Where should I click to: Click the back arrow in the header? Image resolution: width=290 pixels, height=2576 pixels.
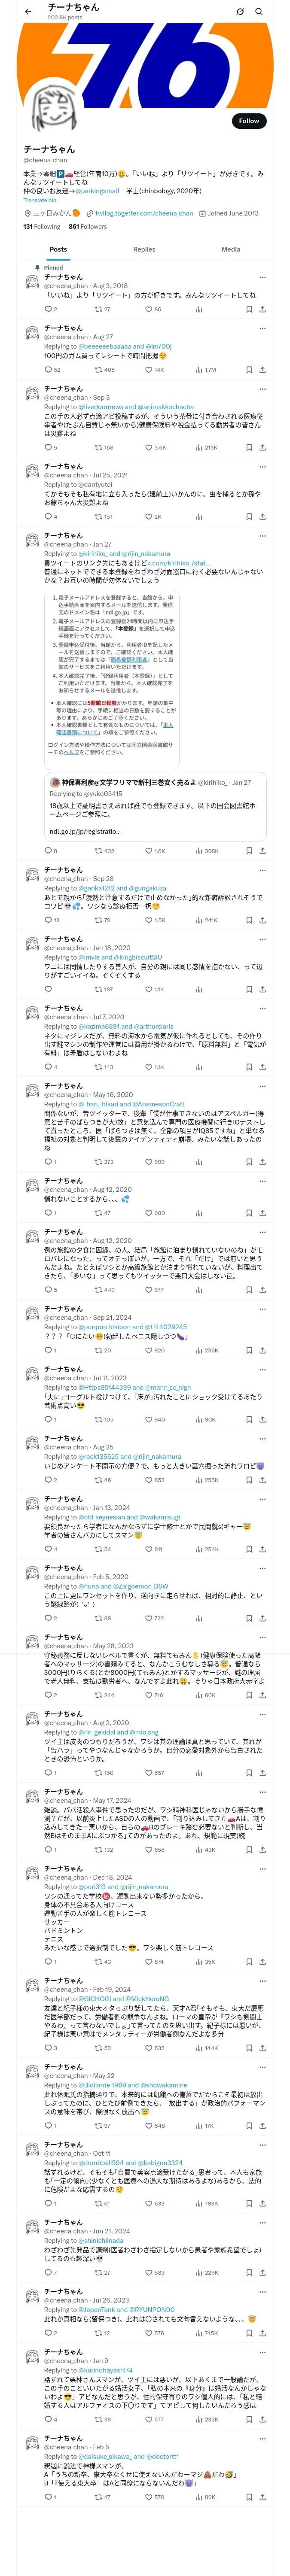(x=28, y=11)
